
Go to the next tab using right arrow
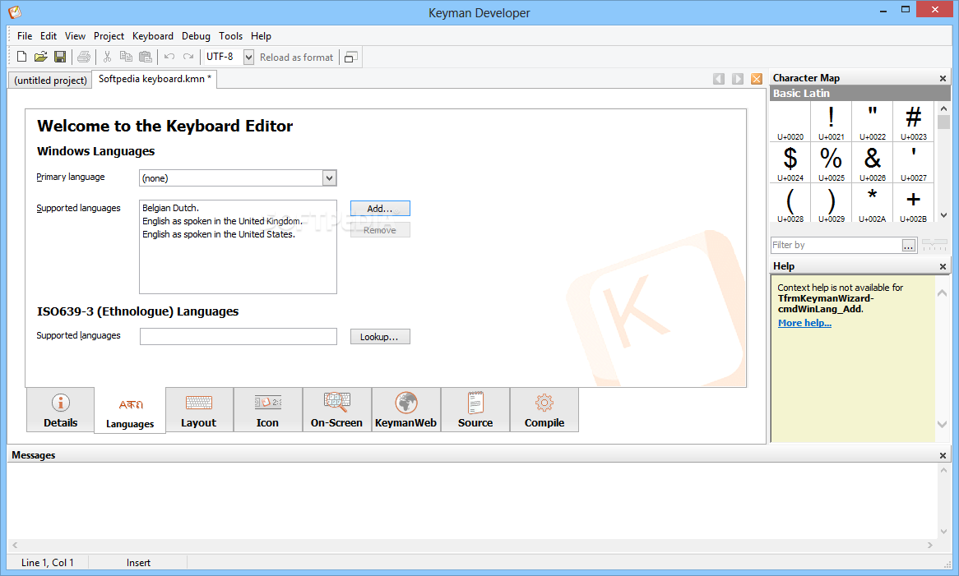[738, 79]
